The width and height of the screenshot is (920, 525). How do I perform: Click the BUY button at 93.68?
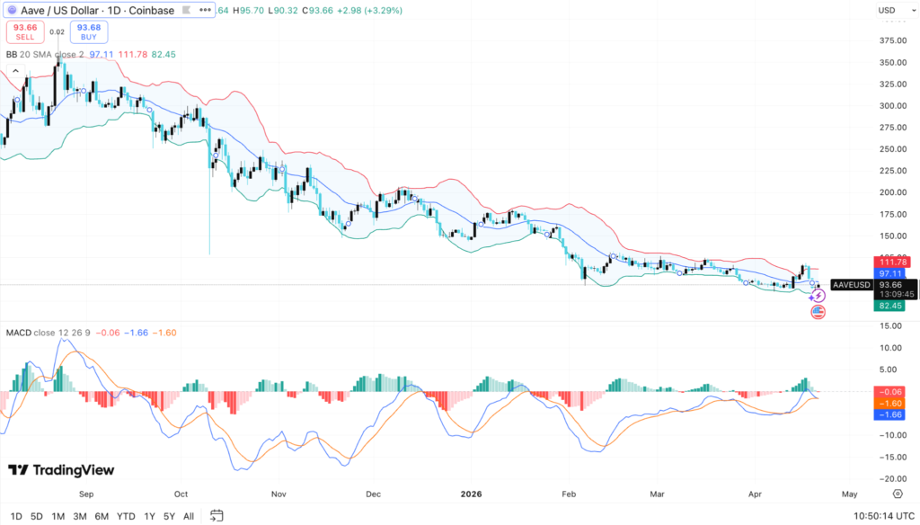[87, 31]
